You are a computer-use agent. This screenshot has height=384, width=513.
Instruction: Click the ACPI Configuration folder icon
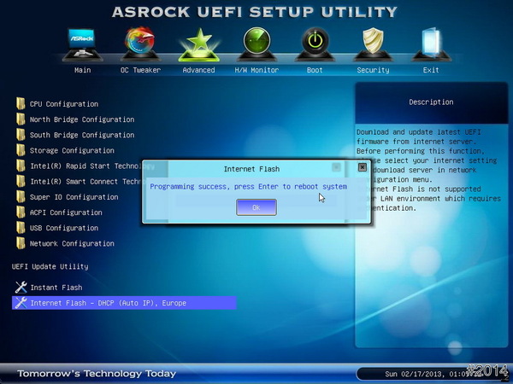(21, 212)
